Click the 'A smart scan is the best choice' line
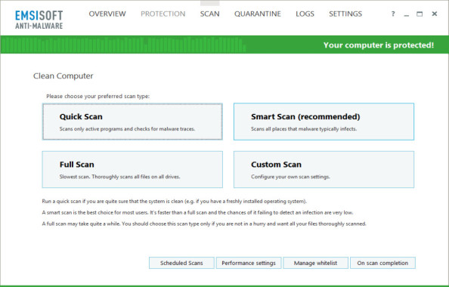 coord(197,212)
